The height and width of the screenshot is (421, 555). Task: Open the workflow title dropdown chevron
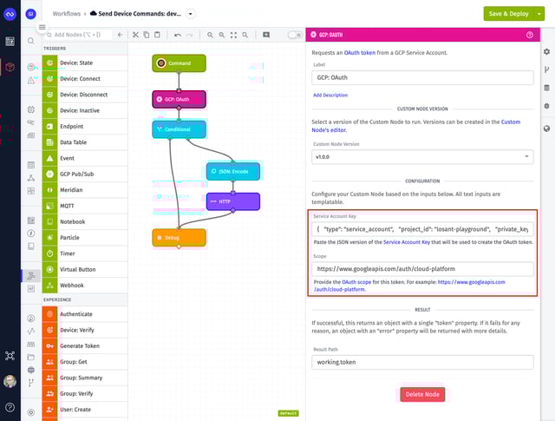click(x=191, y=14)
